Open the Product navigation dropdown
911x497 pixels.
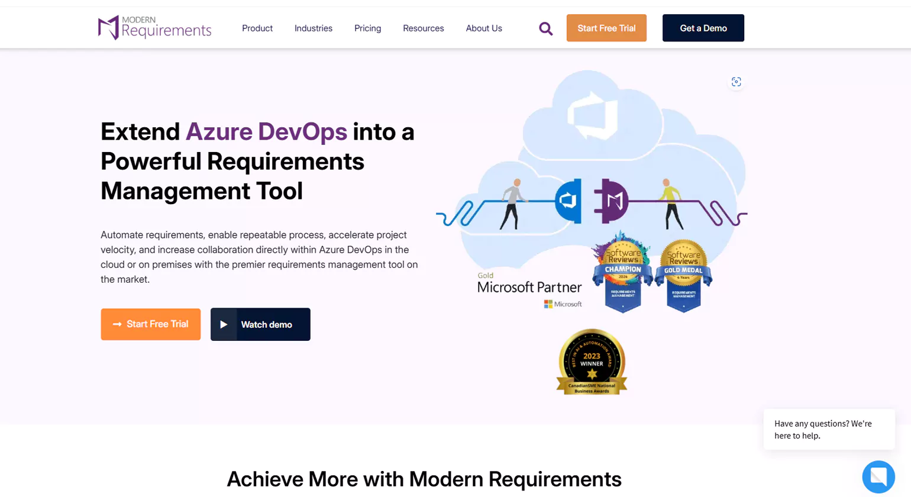257,28
